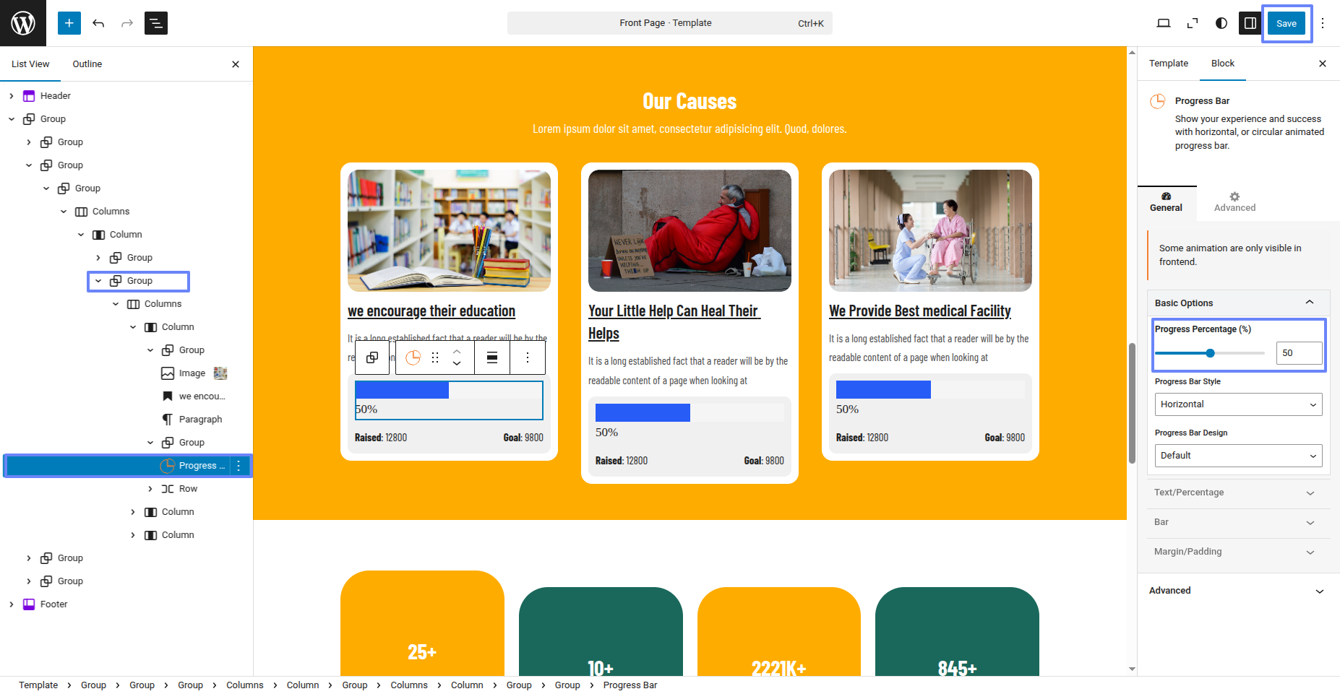
Task: Open the editor options kebab menu
Action: pyautogui.click(x=1323, y=23)
